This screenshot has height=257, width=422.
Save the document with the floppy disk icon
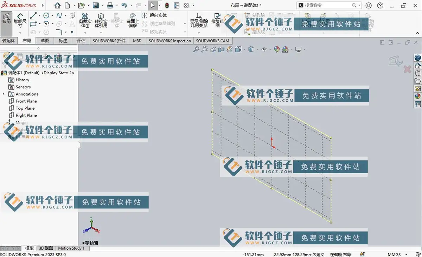point(96,6)
